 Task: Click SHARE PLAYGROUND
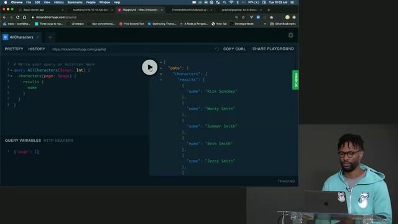tap(273, 49)
